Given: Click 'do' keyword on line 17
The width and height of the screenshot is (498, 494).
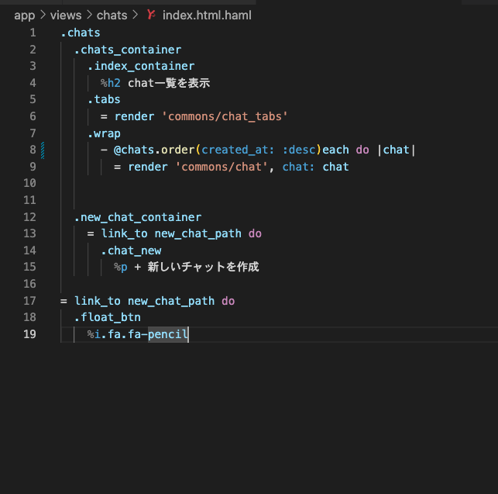Looking at the screenshot, I should (x=228, y=301).
